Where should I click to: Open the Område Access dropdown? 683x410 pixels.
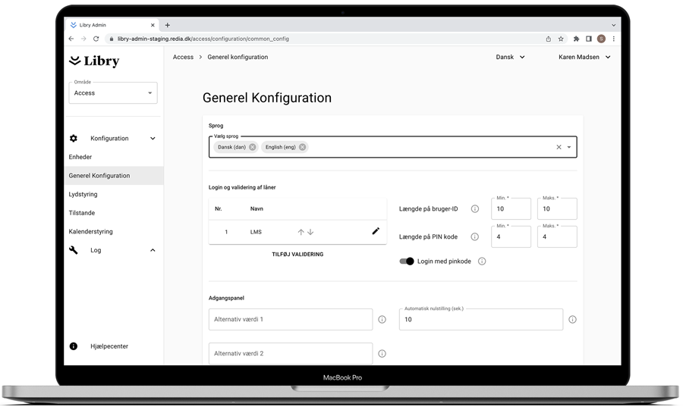pyautogui.click(x=113, y=93)
